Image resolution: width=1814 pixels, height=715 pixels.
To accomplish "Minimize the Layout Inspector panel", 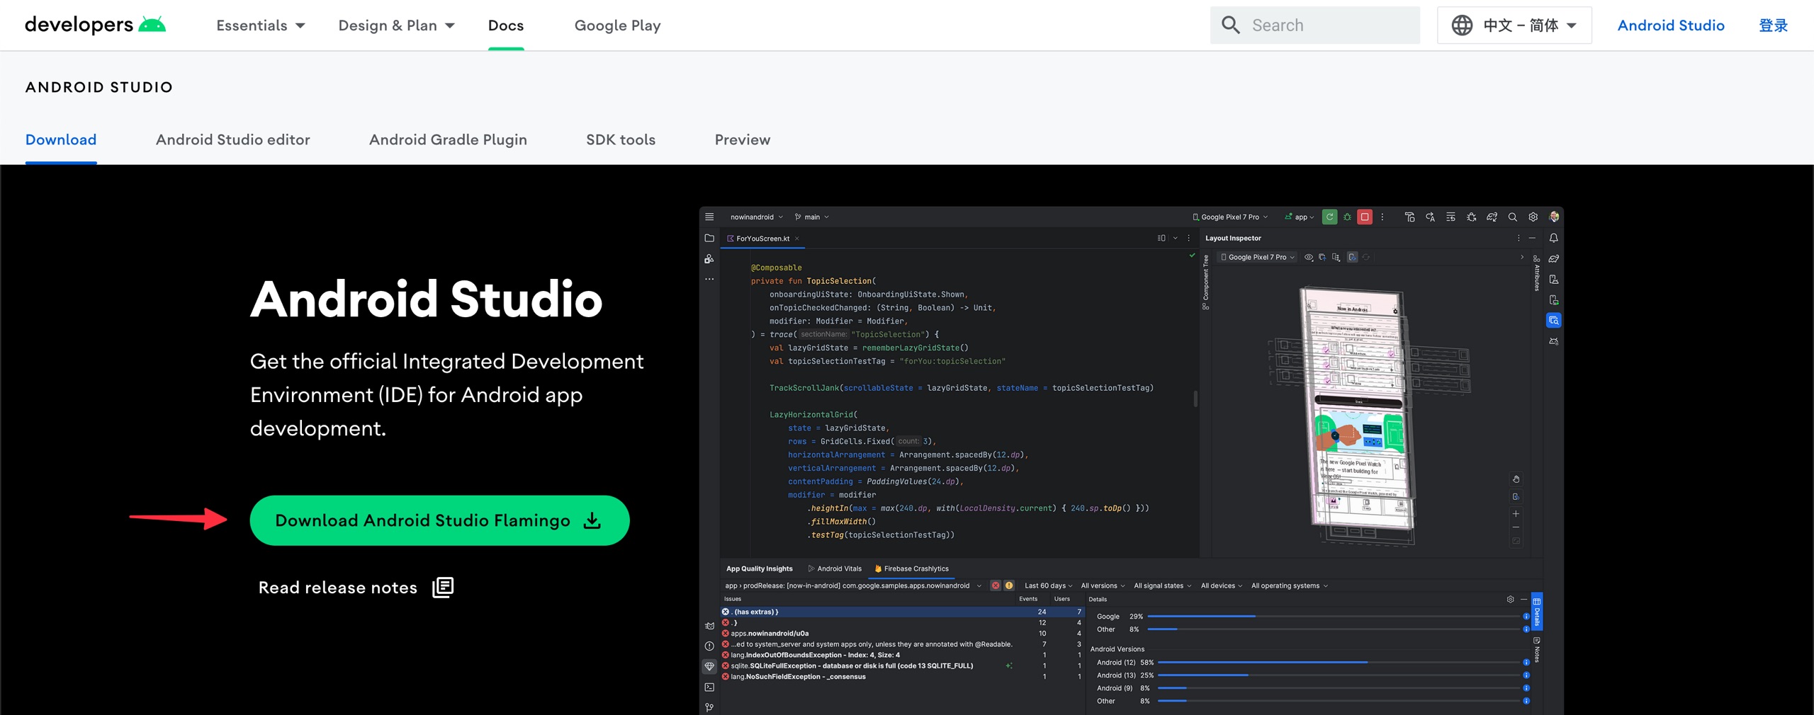I will (x=1532, y=239).
